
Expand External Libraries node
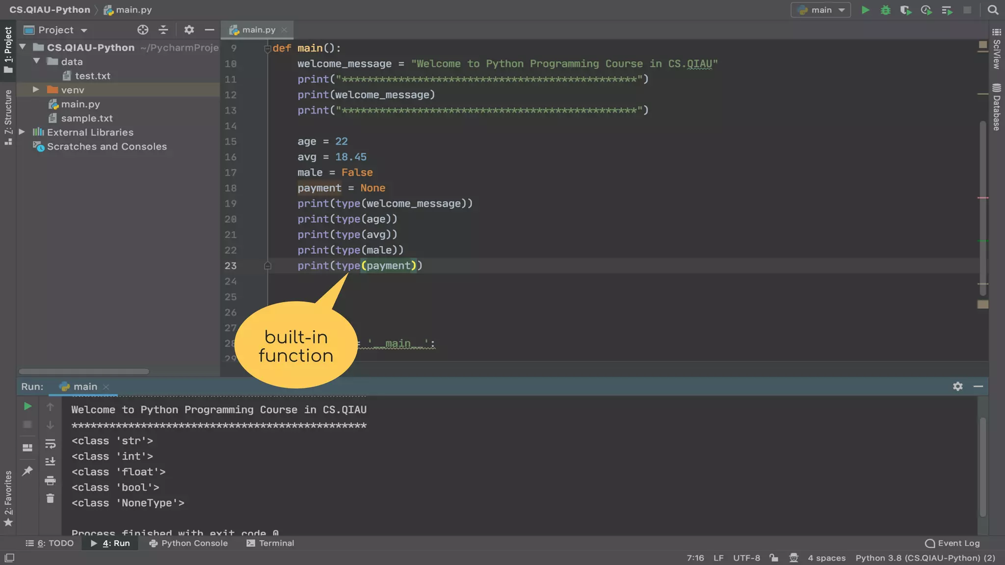click(22, 132)
